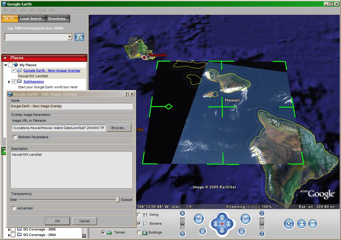Click the zoom slider handle

[x=183, y=223]
